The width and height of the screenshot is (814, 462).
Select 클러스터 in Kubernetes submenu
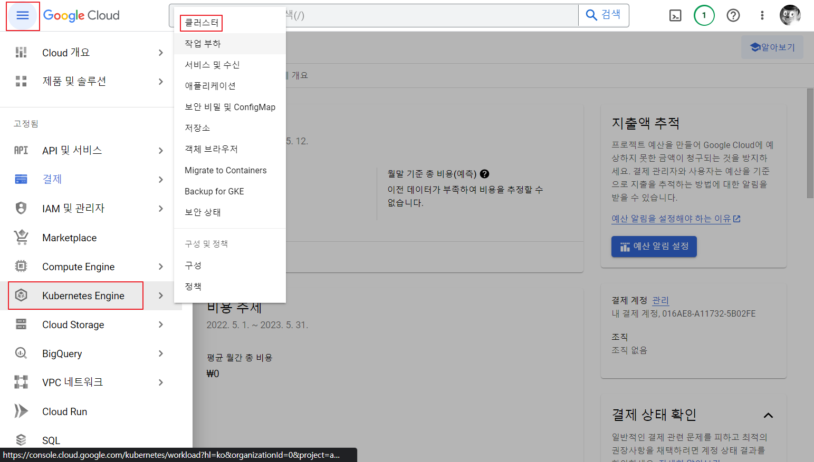pyautogui.click(x=229, y=23)
